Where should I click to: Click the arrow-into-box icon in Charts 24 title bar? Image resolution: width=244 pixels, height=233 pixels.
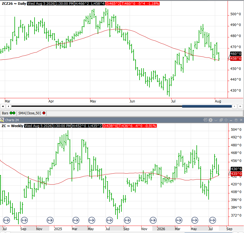tap(205, 120)
